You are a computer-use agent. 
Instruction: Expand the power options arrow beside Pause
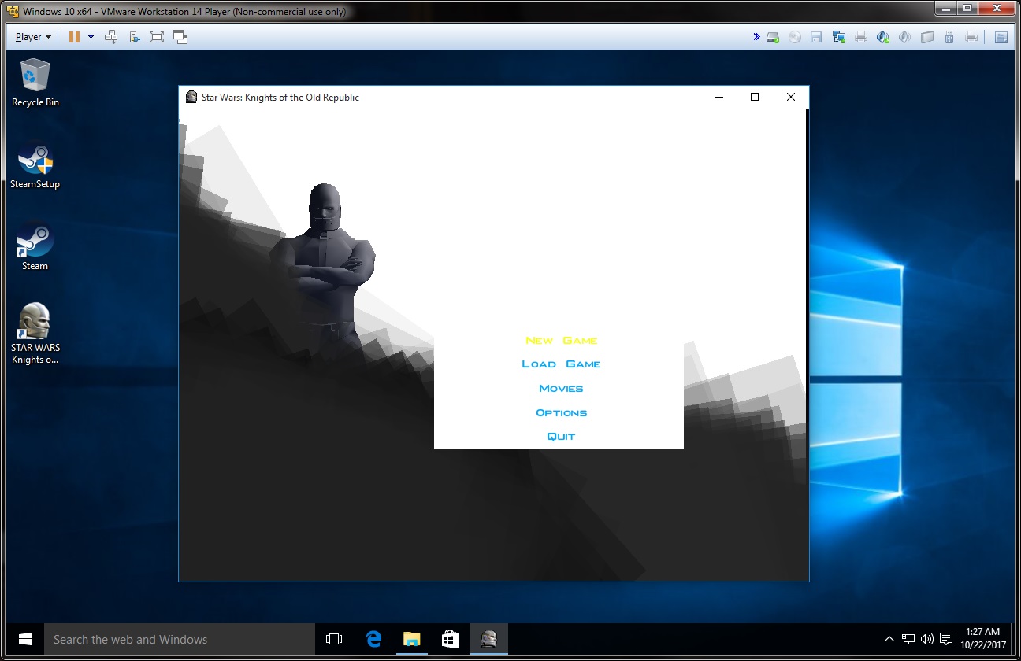91,37
